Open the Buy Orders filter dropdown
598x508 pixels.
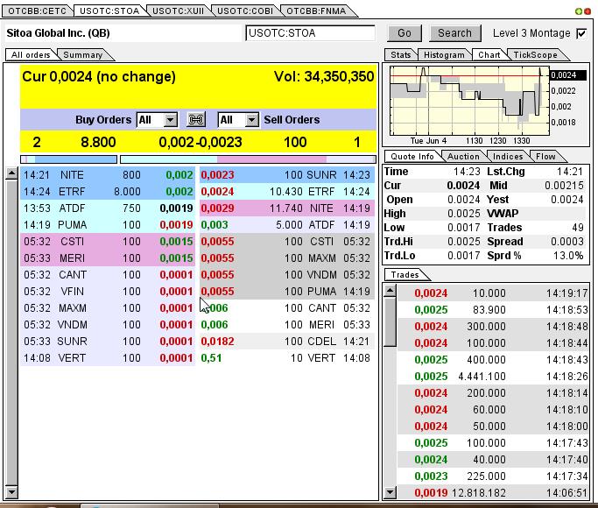coord(170,120)
